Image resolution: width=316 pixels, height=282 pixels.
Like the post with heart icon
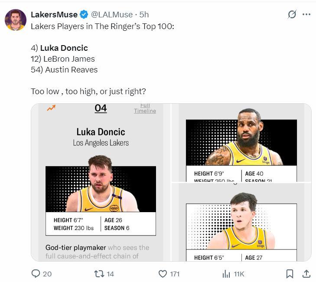tap(163, 274)
